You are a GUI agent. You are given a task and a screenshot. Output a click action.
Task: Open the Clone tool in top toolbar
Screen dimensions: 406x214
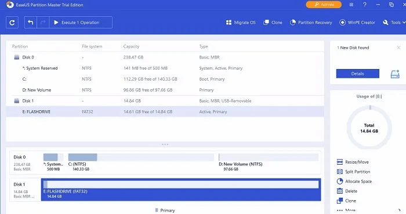(273, 23)
